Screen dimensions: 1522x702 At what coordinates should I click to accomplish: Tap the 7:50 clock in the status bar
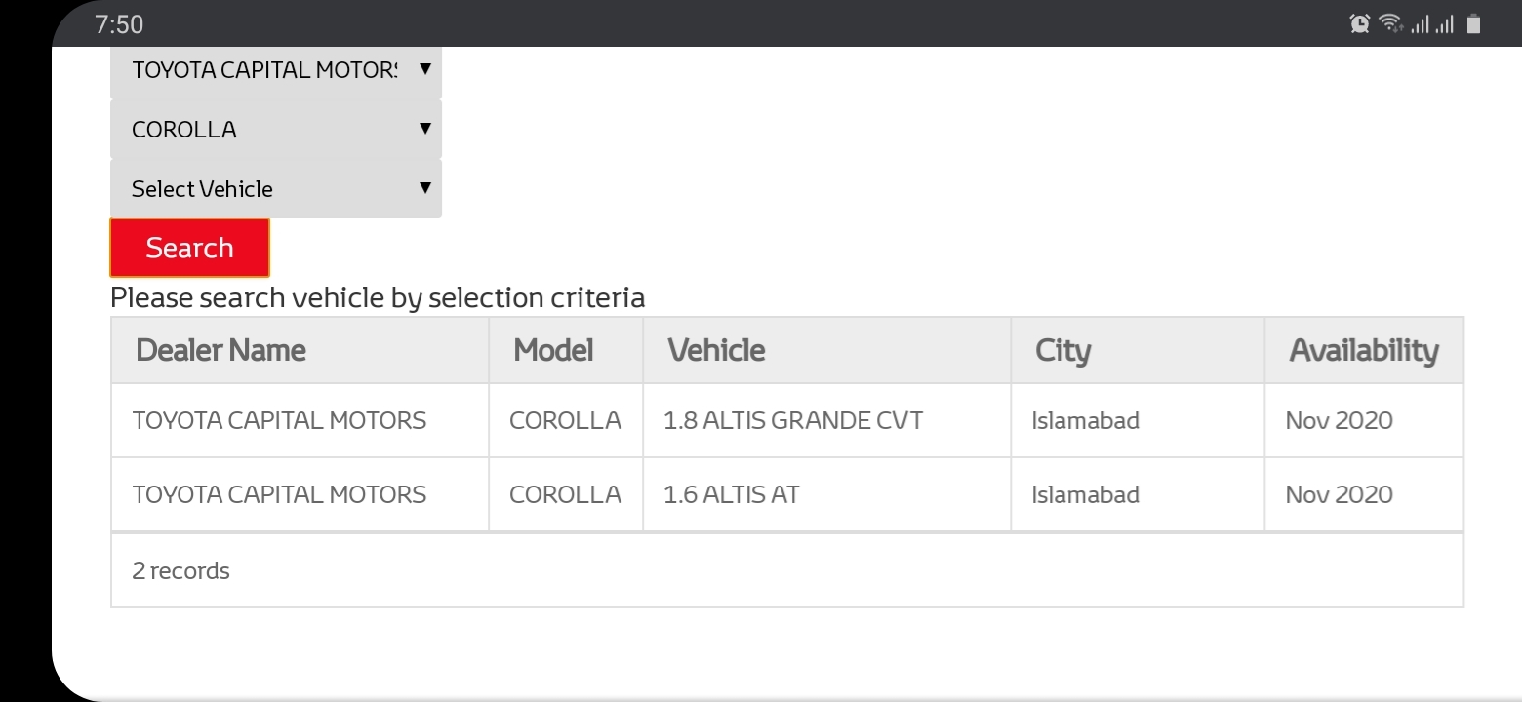(x=119, y=24)
